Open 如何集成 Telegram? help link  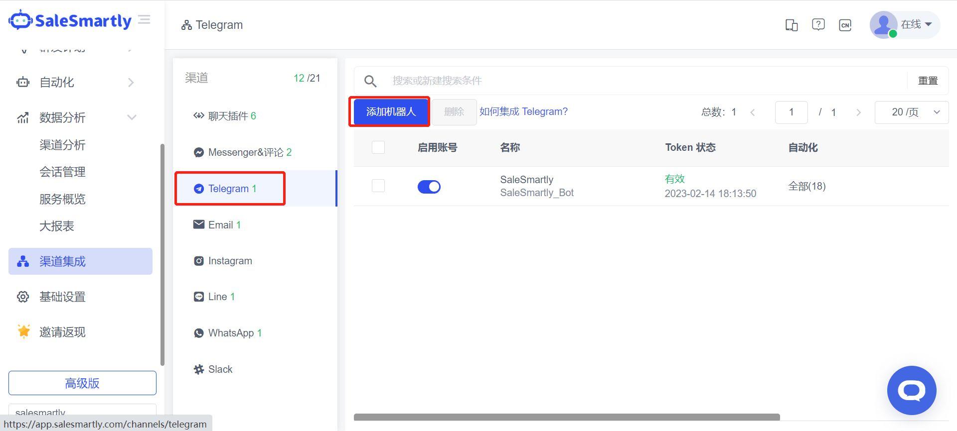click(523, 111)
